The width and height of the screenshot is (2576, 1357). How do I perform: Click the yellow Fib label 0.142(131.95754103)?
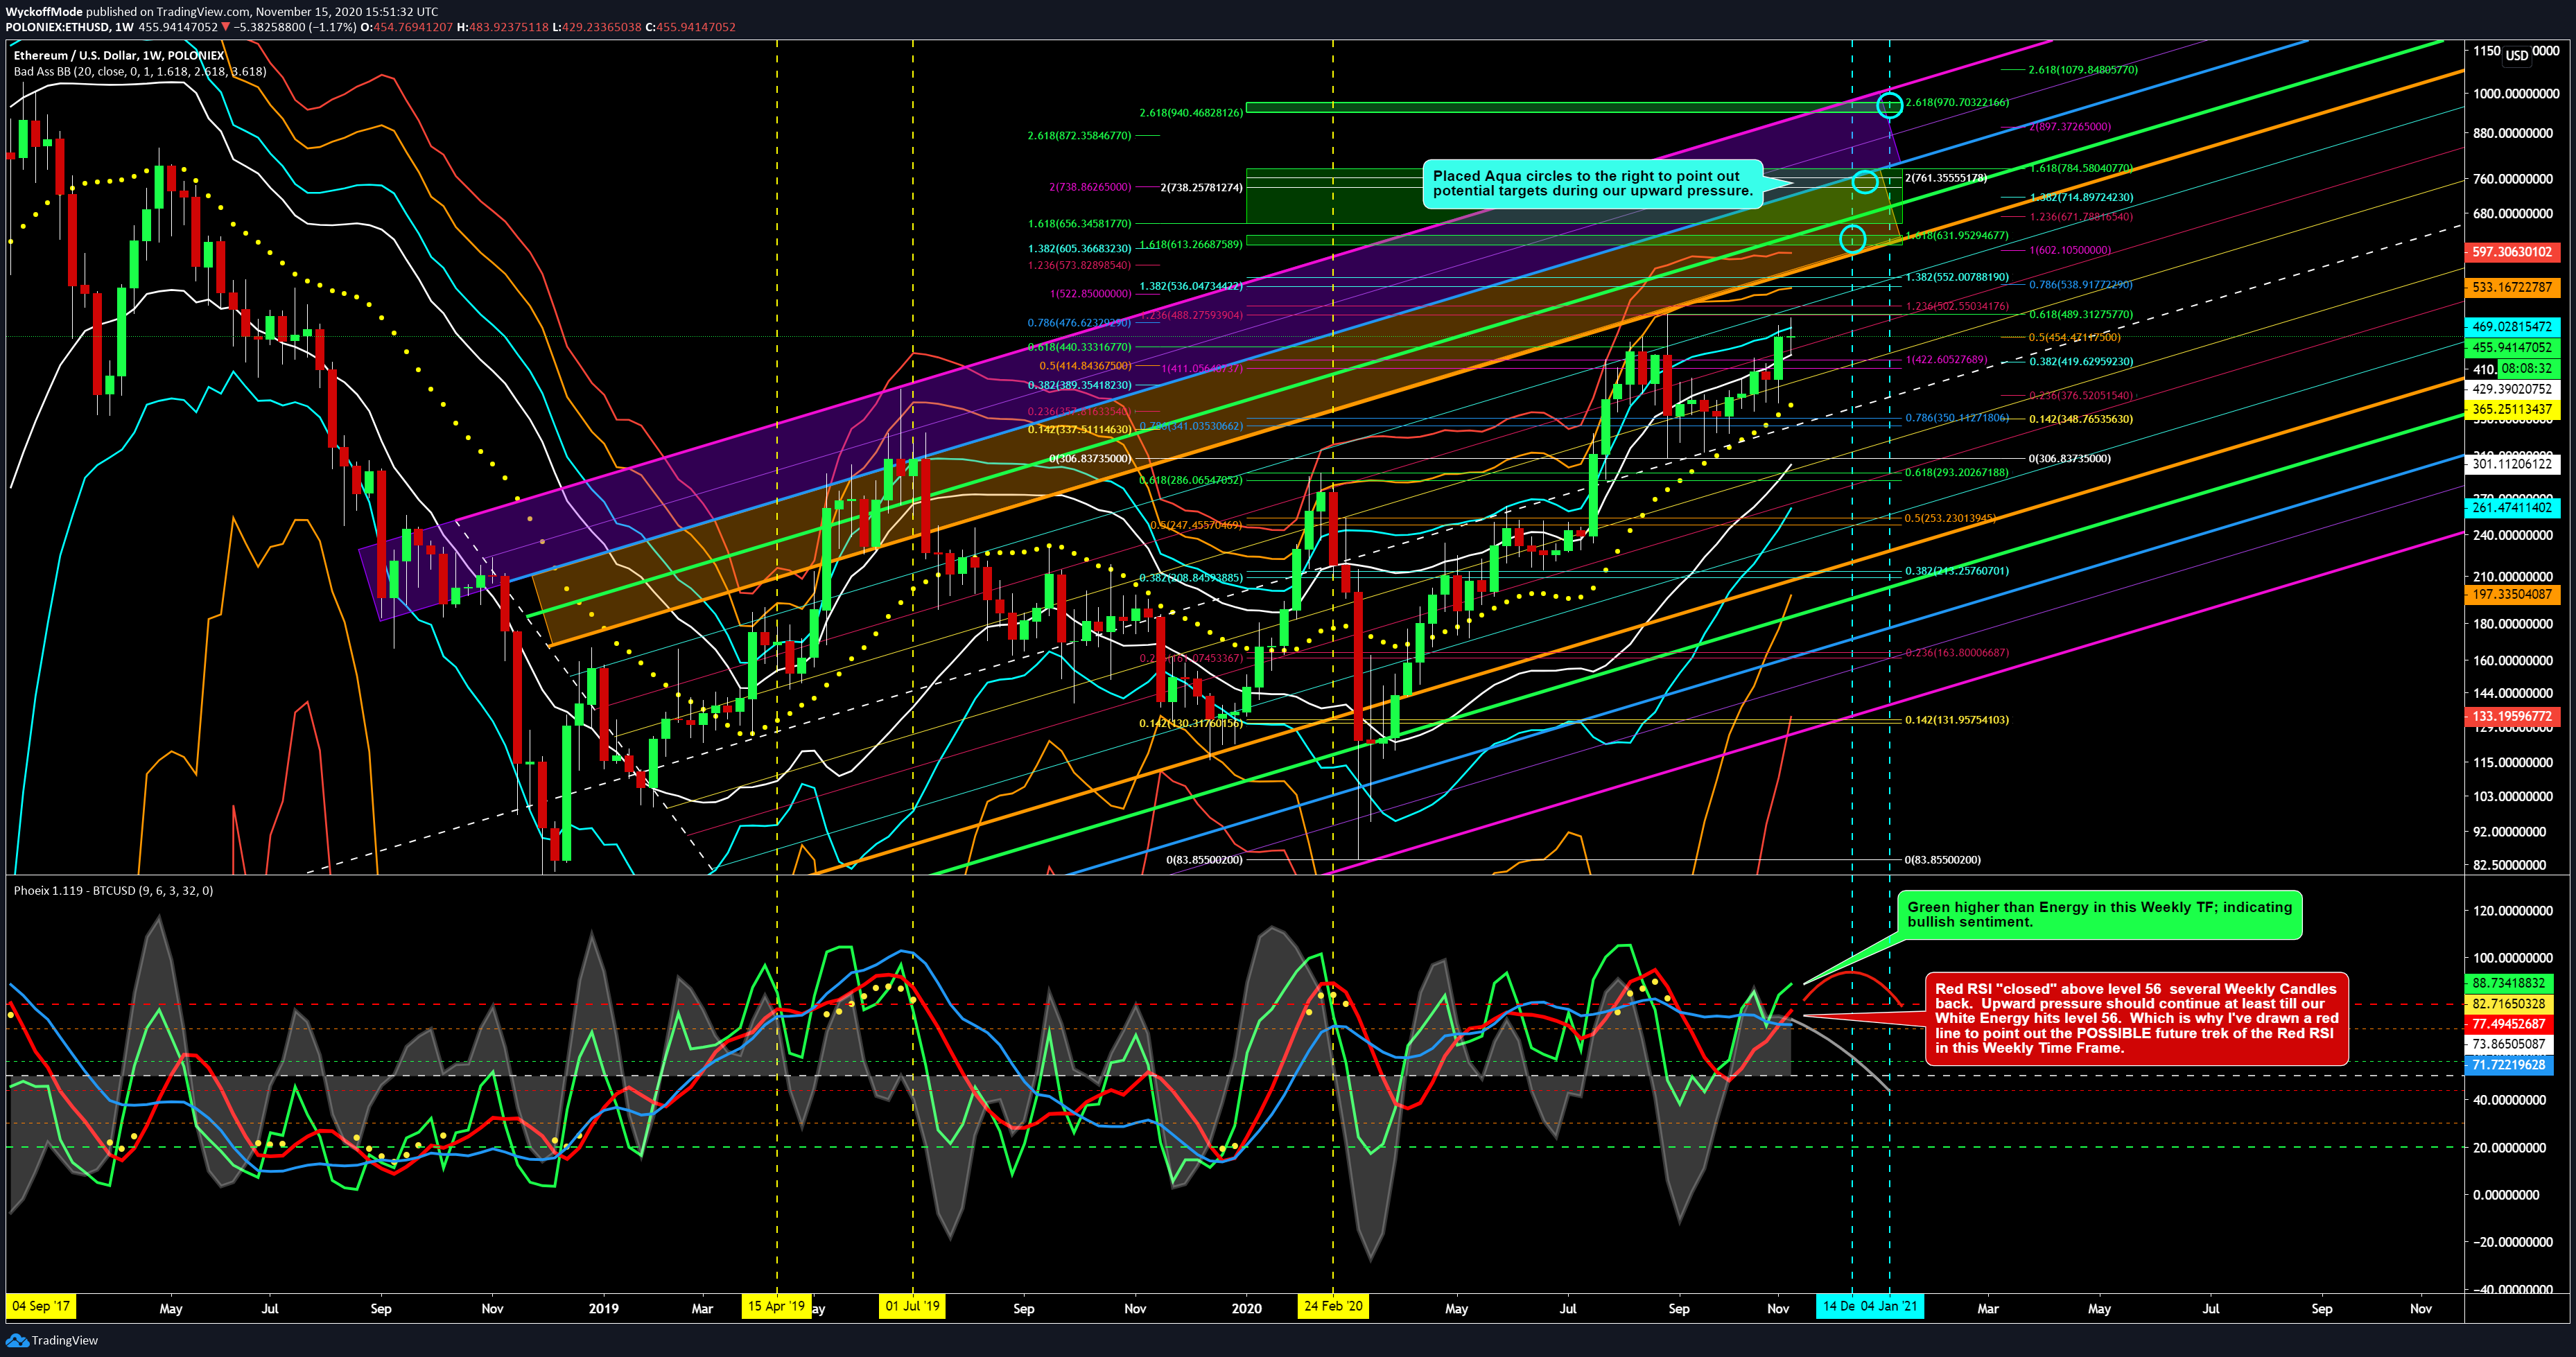tap(1957, 720)
